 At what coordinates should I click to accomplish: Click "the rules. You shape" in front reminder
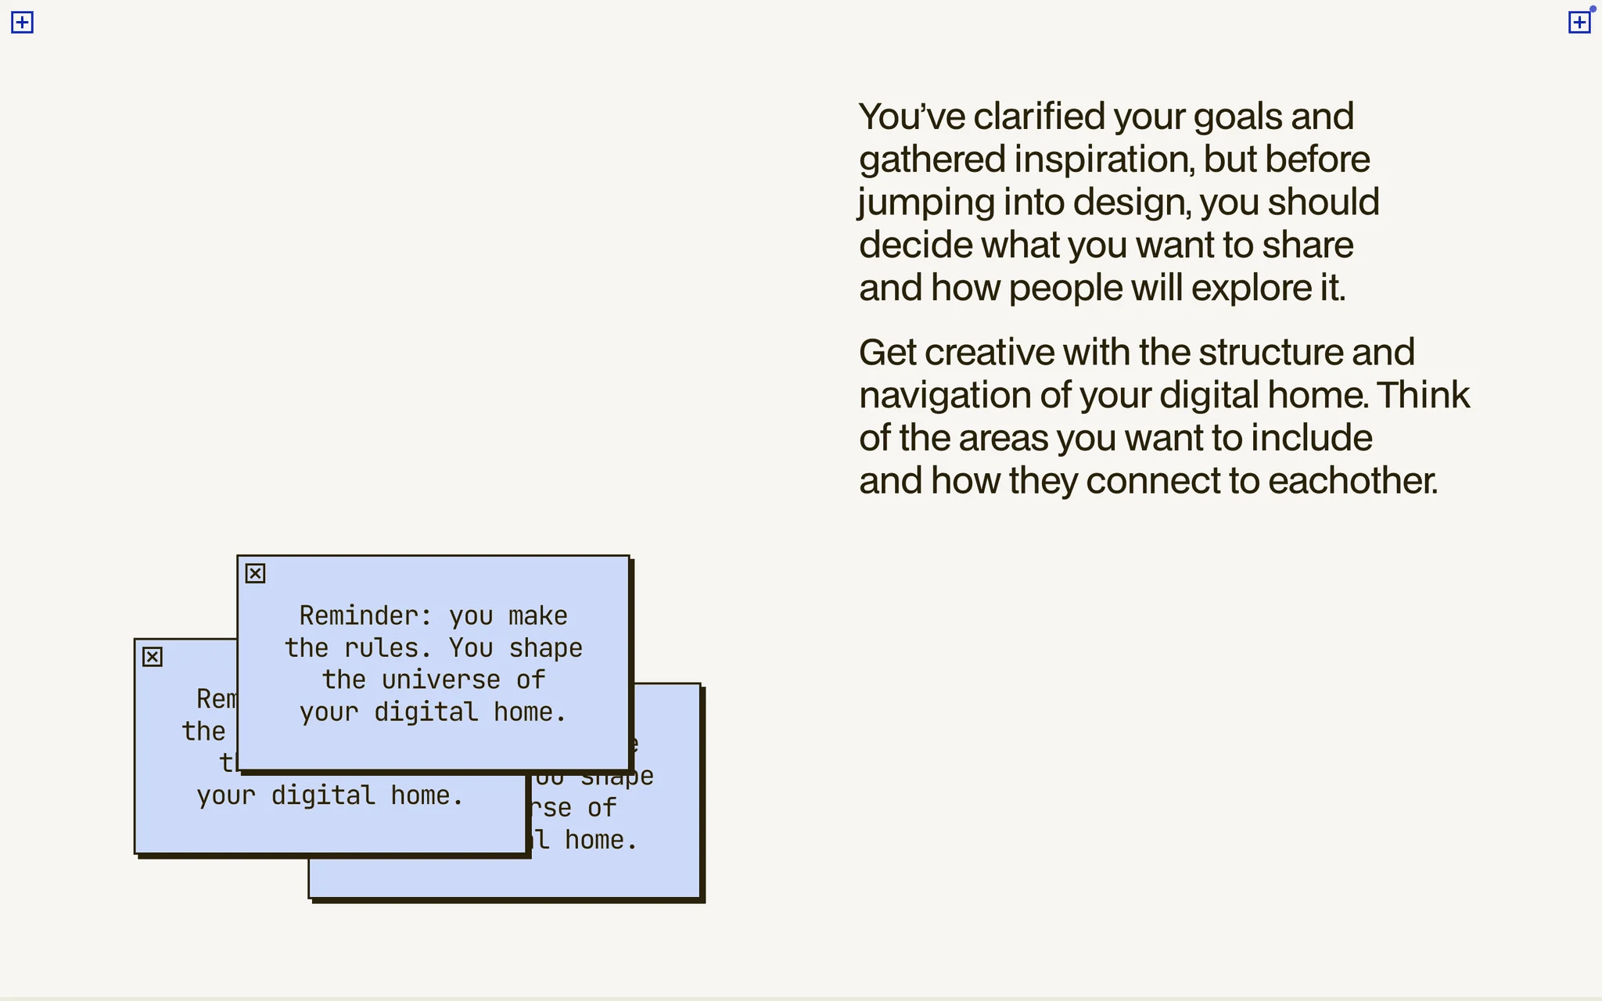pos(433,648)
